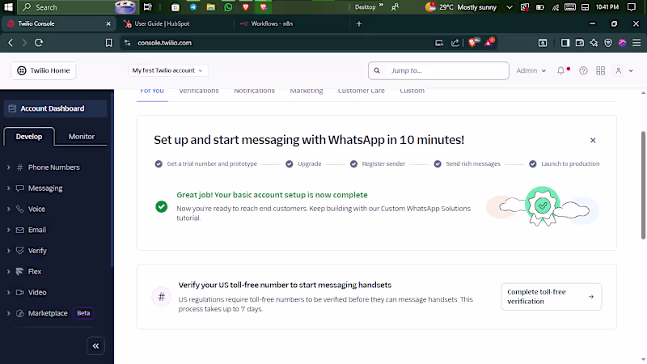Expand the Verify menu chevron

click(x=8, y=251)
